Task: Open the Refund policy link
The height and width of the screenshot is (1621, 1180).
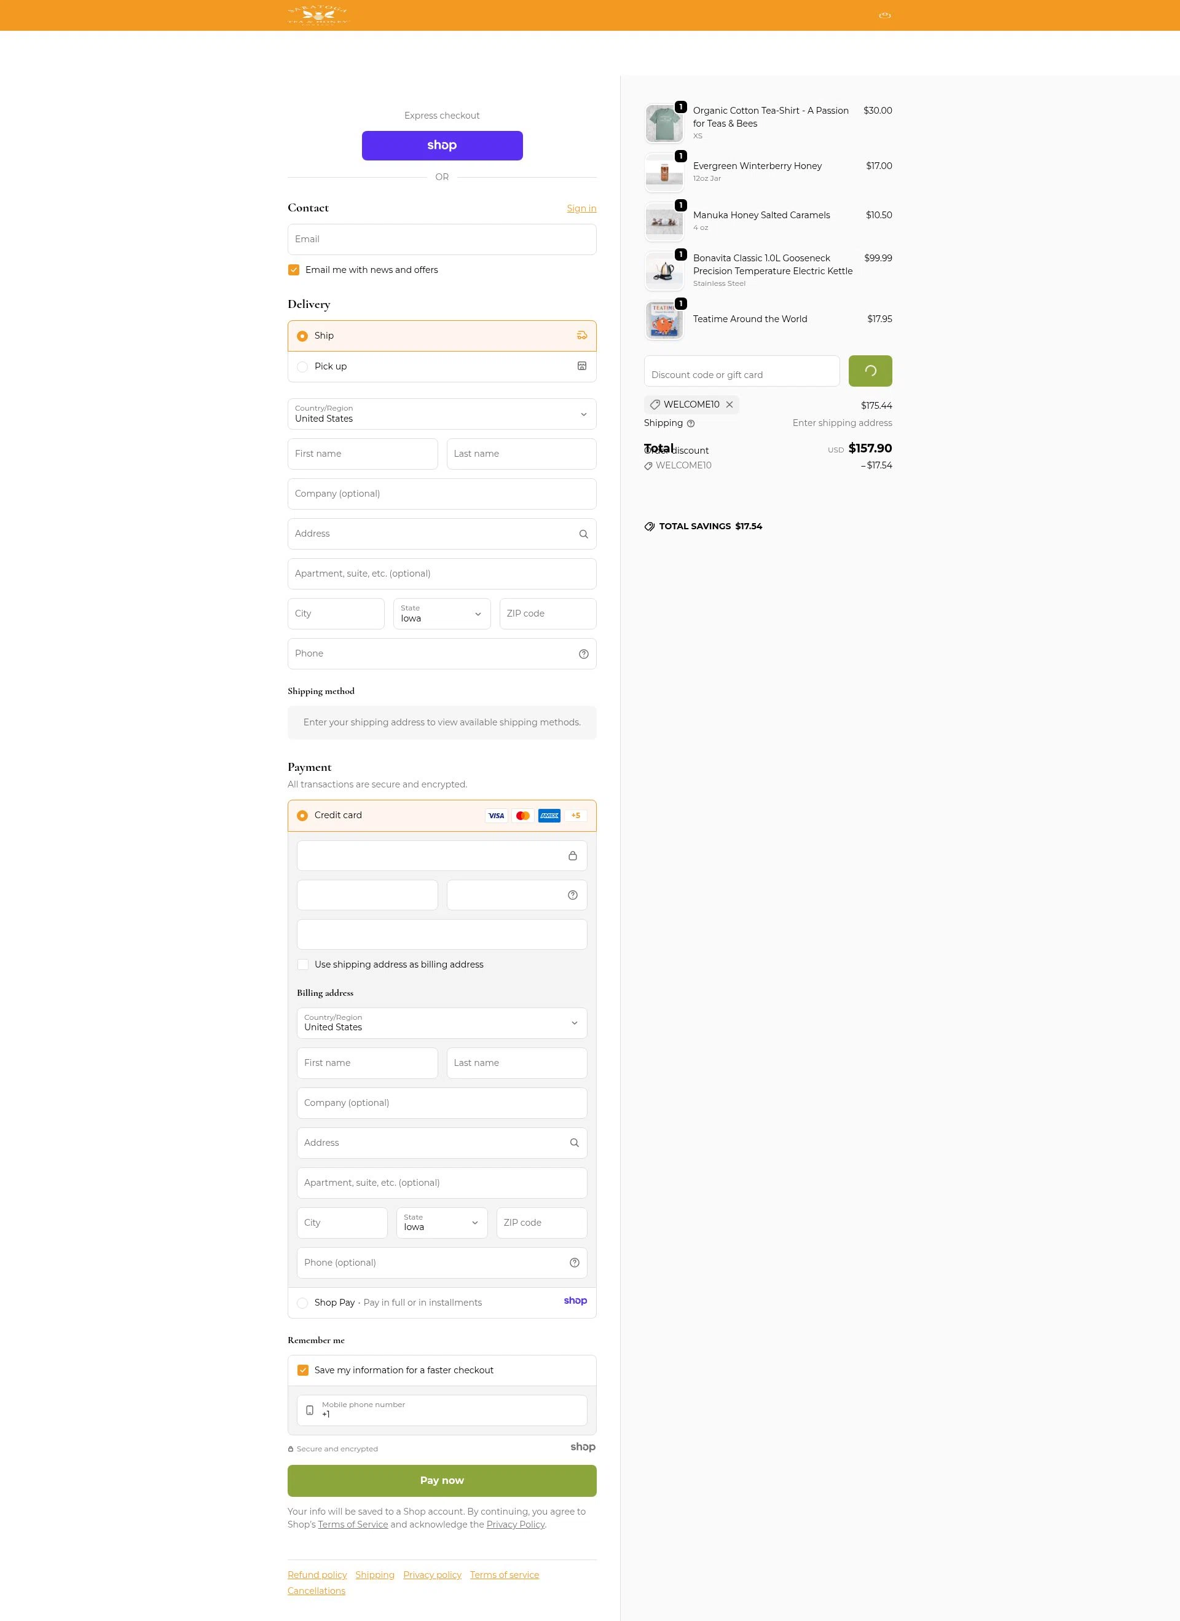Action: [x=317, y=1574]
